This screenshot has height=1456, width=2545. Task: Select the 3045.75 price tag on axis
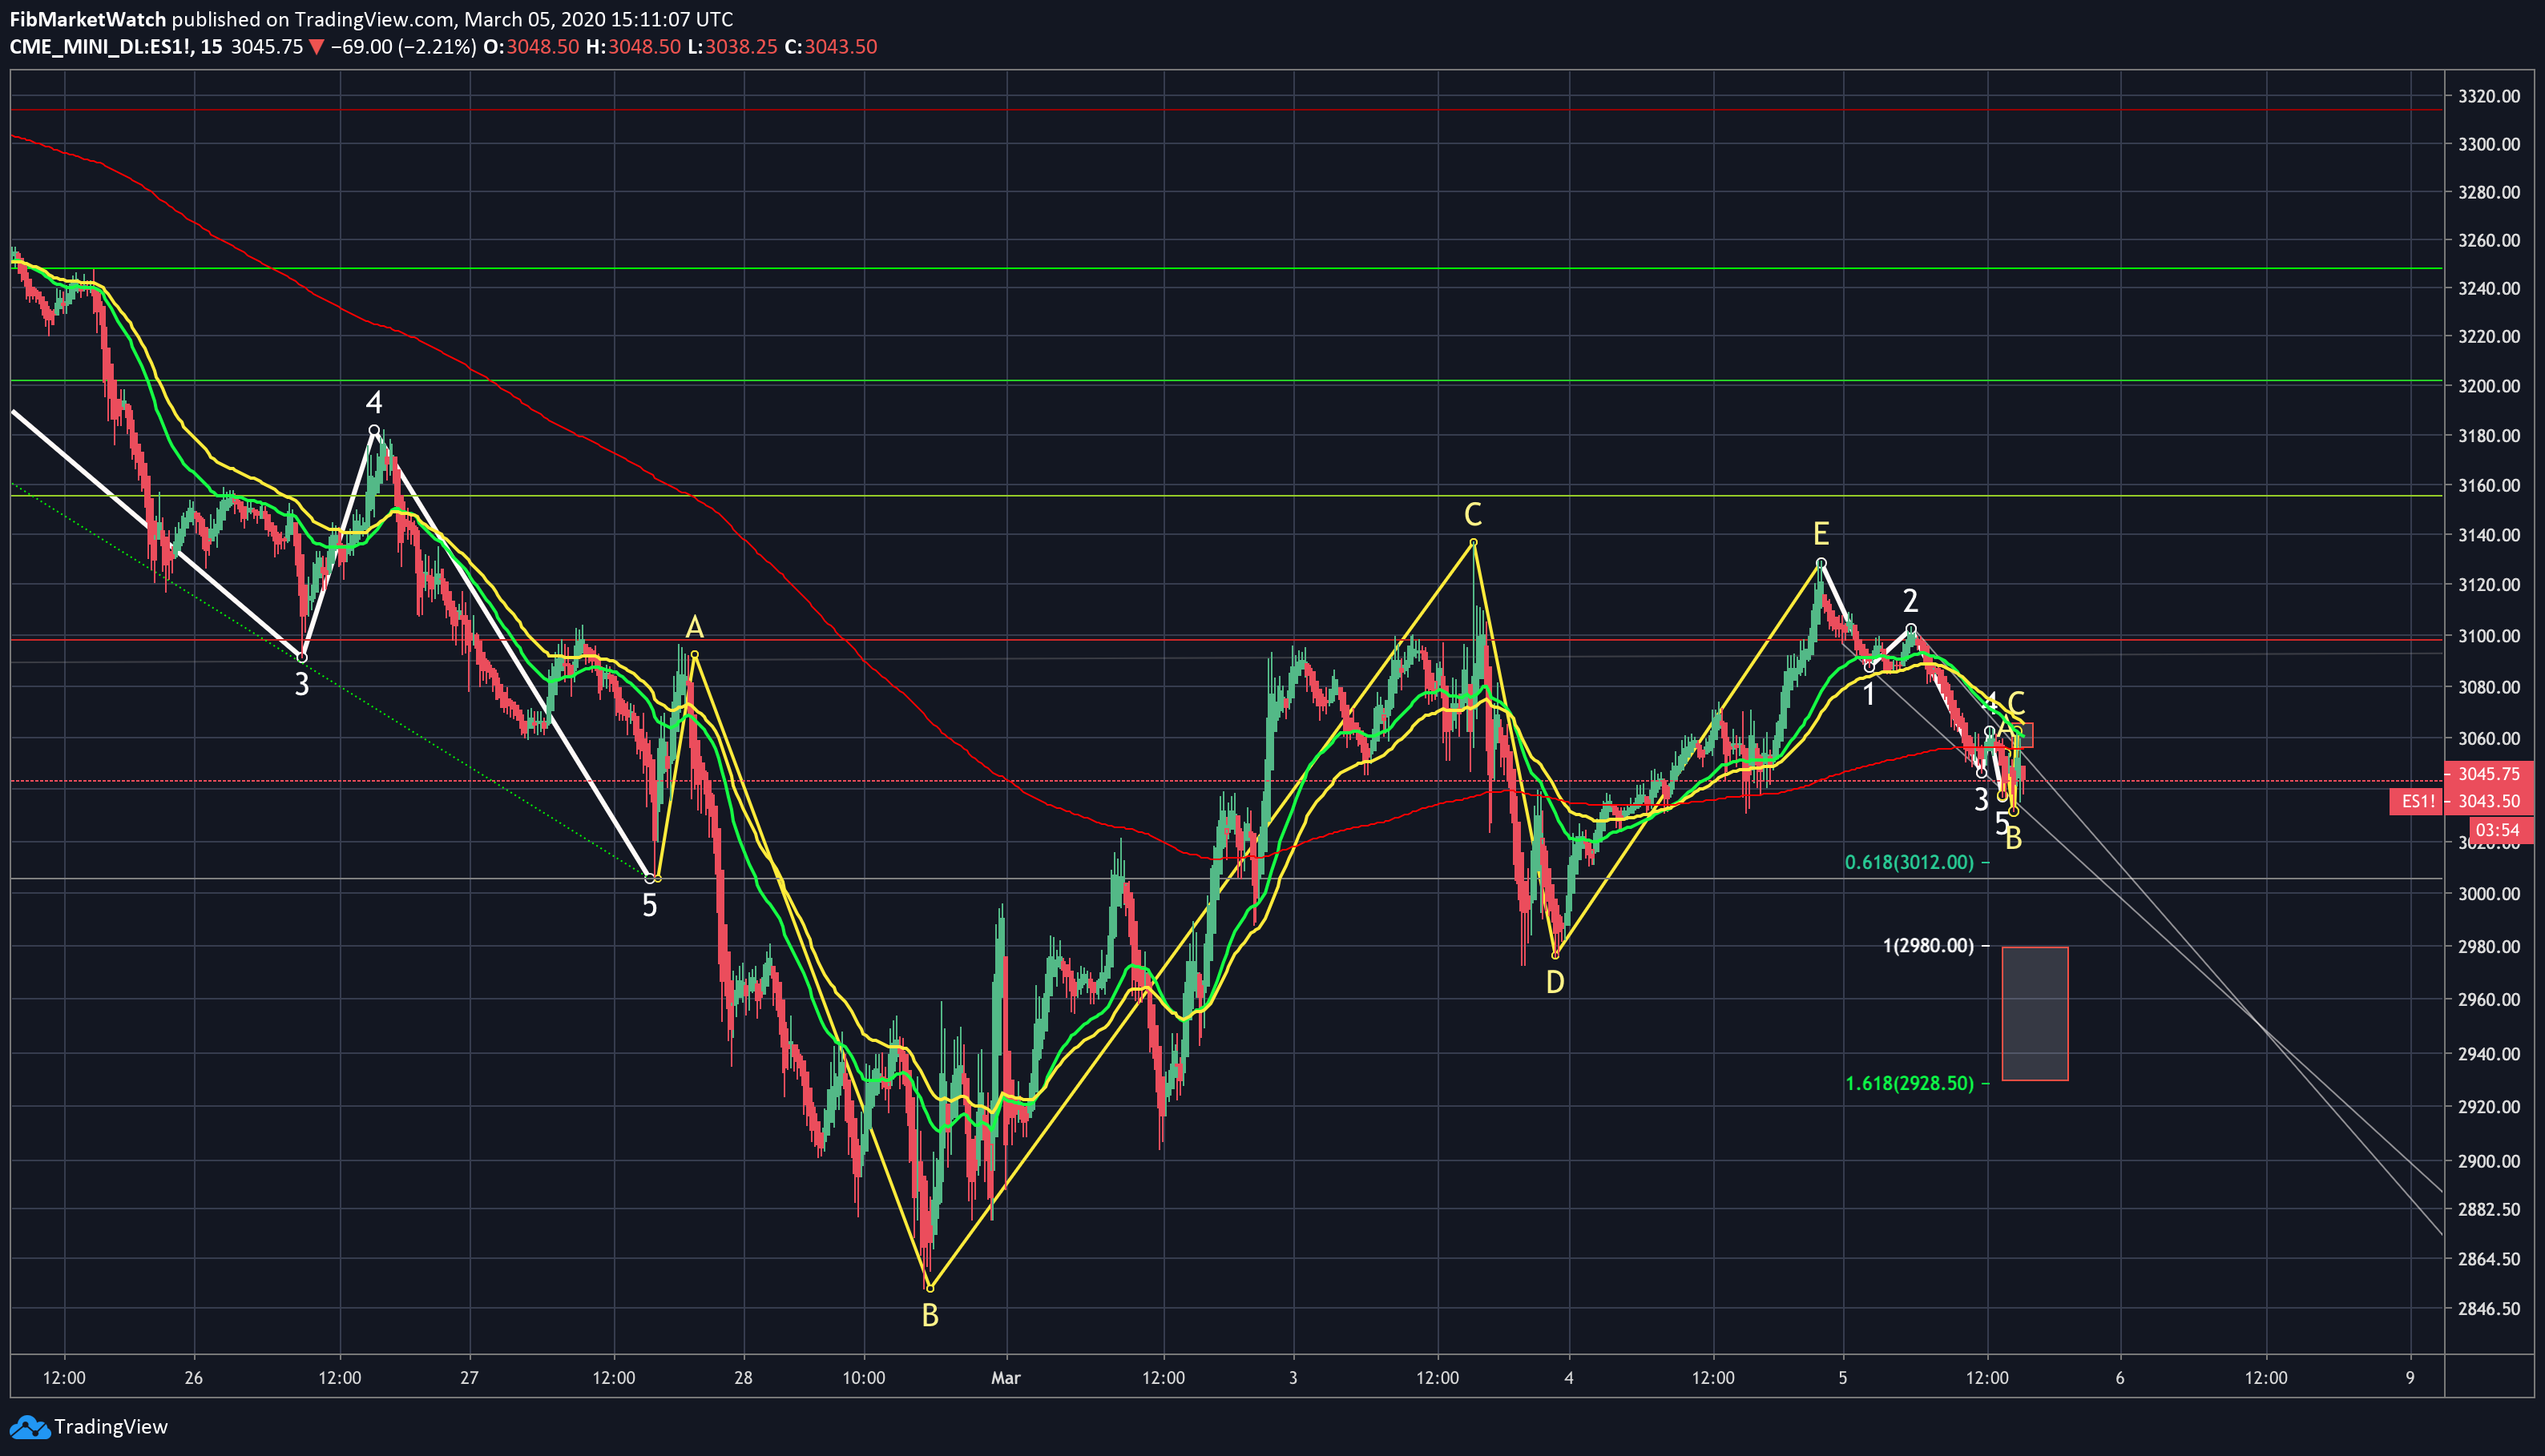tap(2488, 774)
